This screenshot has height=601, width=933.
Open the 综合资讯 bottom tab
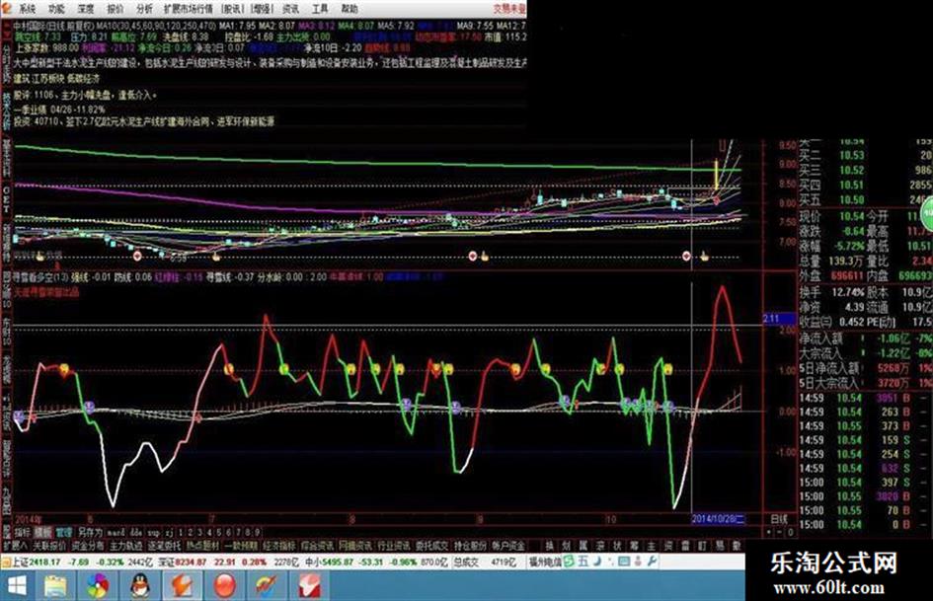pos(318,545)
